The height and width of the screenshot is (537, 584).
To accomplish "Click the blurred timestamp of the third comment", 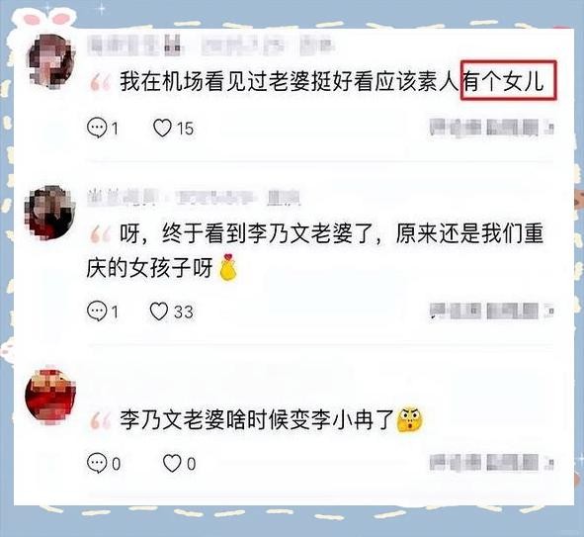I will (x=491, y=463).
